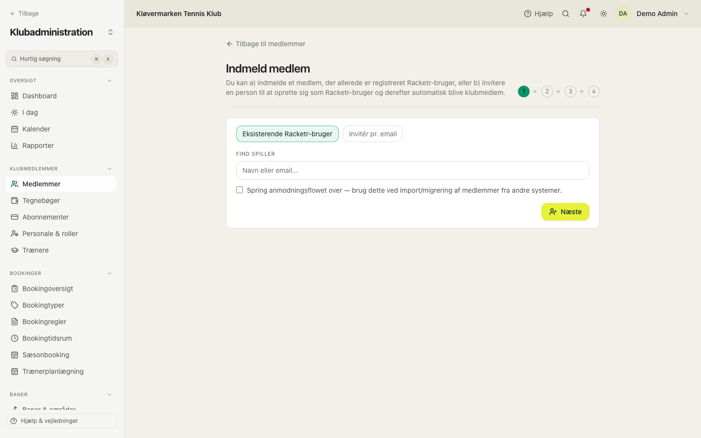Open the search magnifier in top bar

pyautogui.click(x=566, y=14)
